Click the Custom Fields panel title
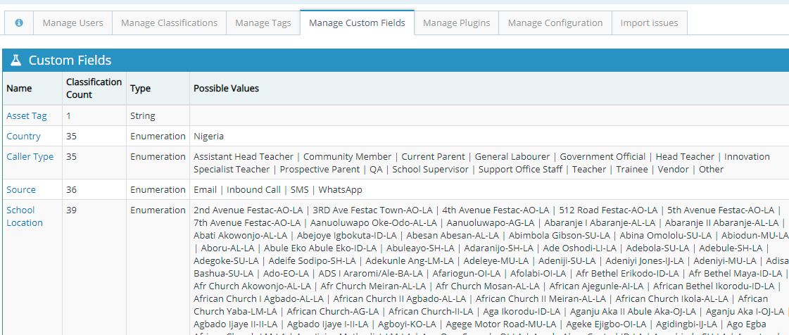The width and height of the screenshot is (789, 335). tap(70, 61)
